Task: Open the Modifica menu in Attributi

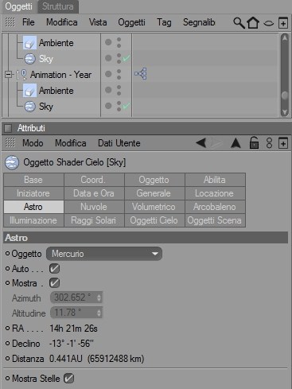Action: click(x=71, y=143)
